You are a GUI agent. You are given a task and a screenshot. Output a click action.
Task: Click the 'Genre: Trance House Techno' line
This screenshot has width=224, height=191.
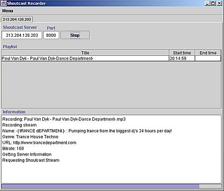30,137
